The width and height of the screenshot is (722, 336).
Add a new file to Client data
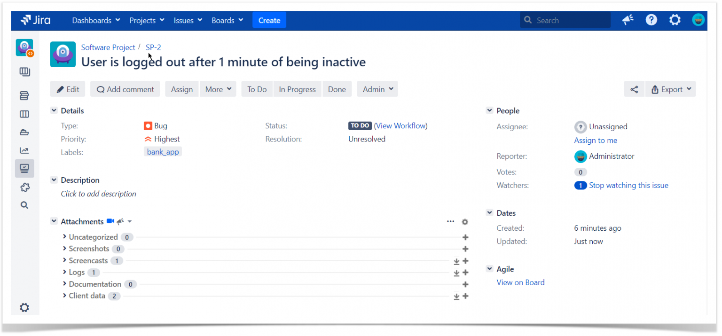(x=465, y=296)
